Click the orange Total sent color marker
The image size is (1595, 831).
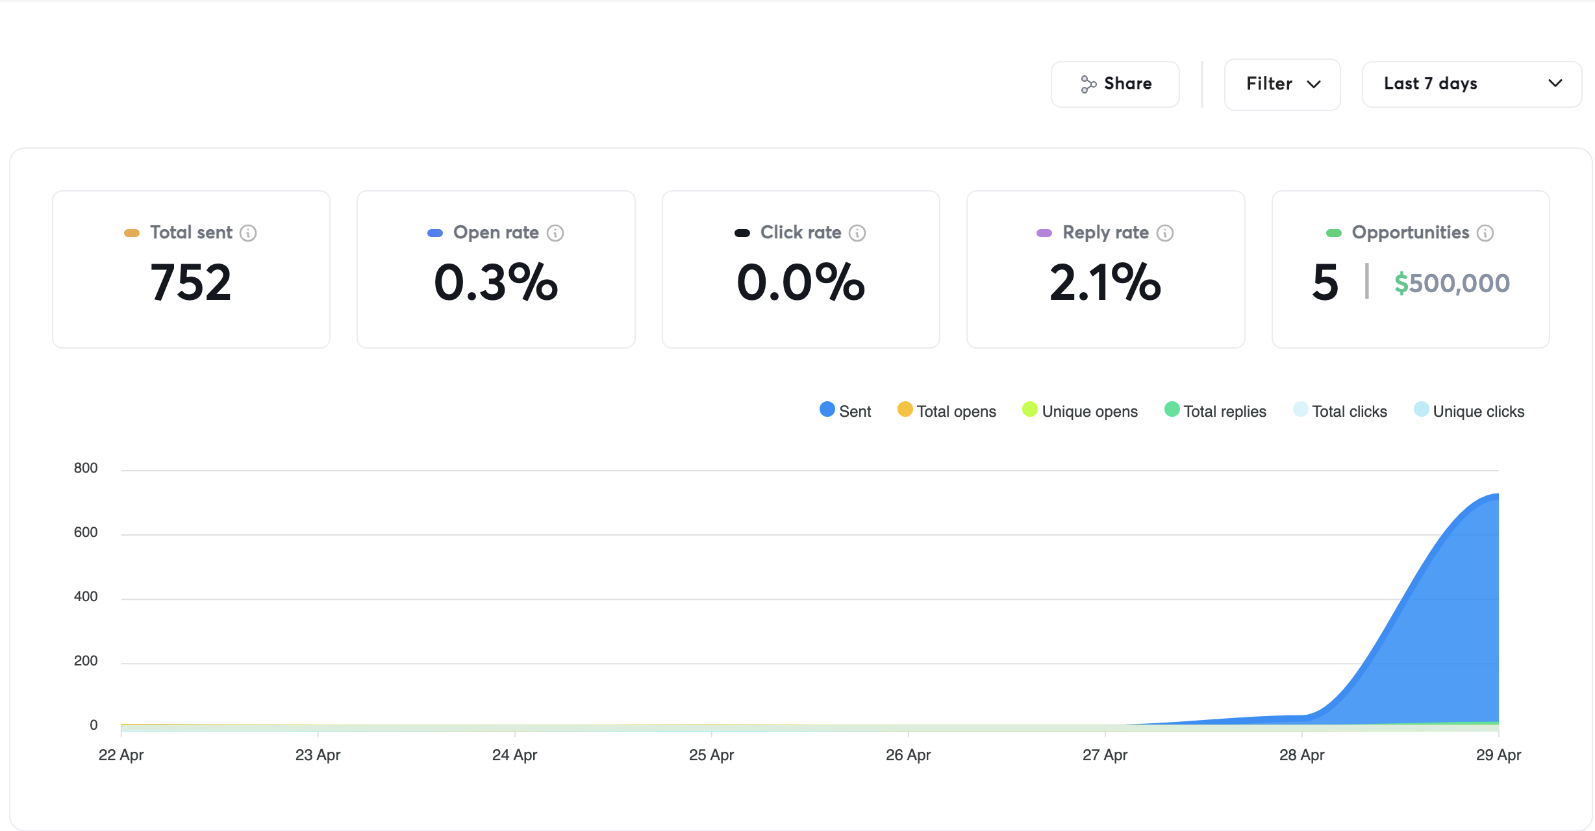132,233
